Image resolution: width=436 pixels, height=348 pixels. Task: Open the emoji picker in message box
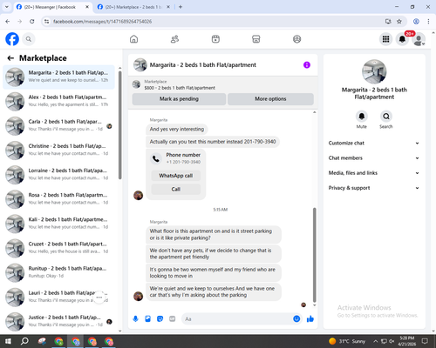[x=296, y=319]
